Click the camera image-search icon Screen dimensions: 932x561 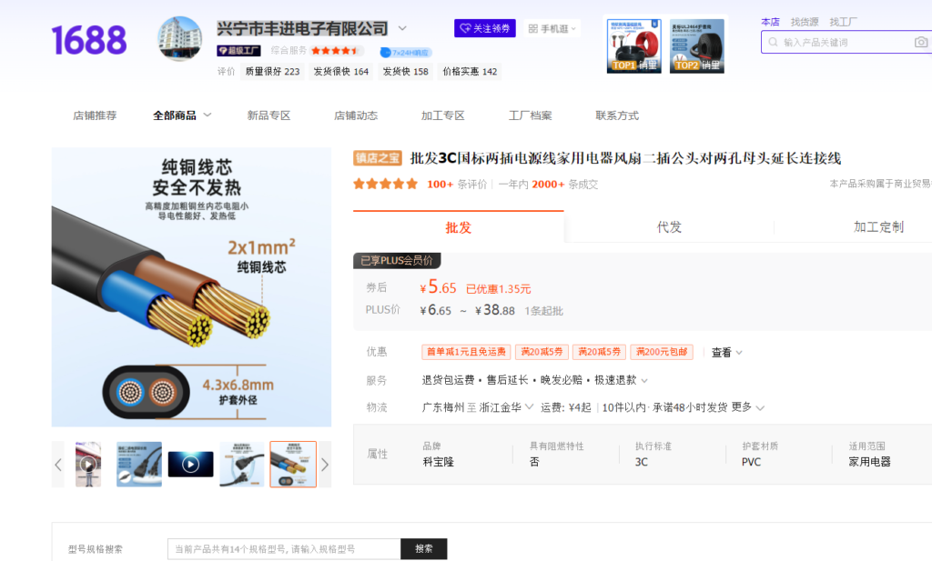(920, 42)
